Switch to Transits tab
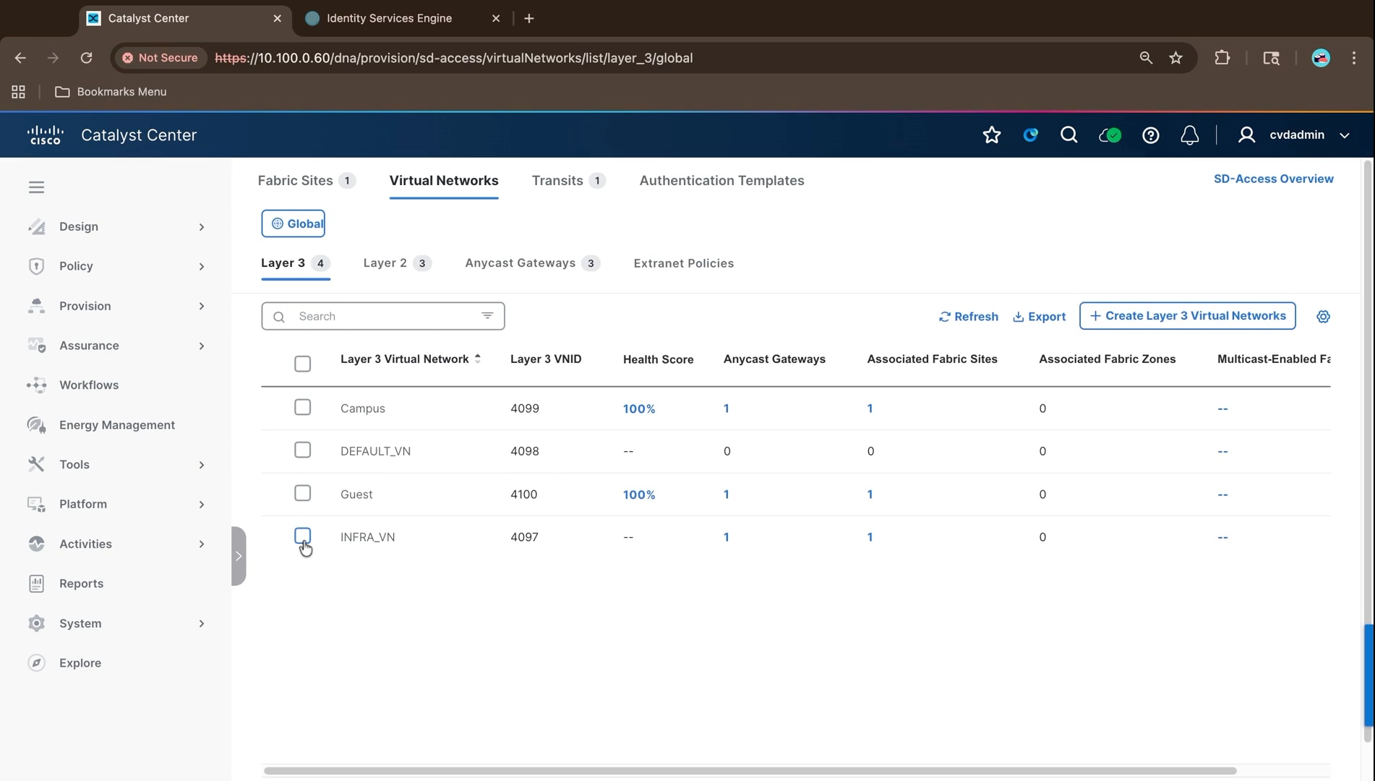Screen dimensions: 1375x781 (568, 181)
